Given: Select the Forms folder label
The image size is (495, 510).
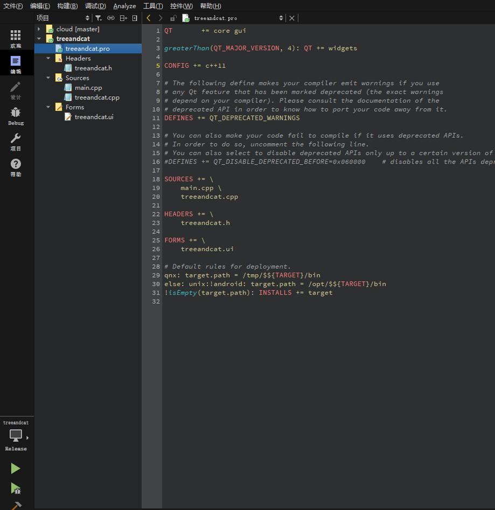Looking at the screenshot, I should [x=75, y=107].
